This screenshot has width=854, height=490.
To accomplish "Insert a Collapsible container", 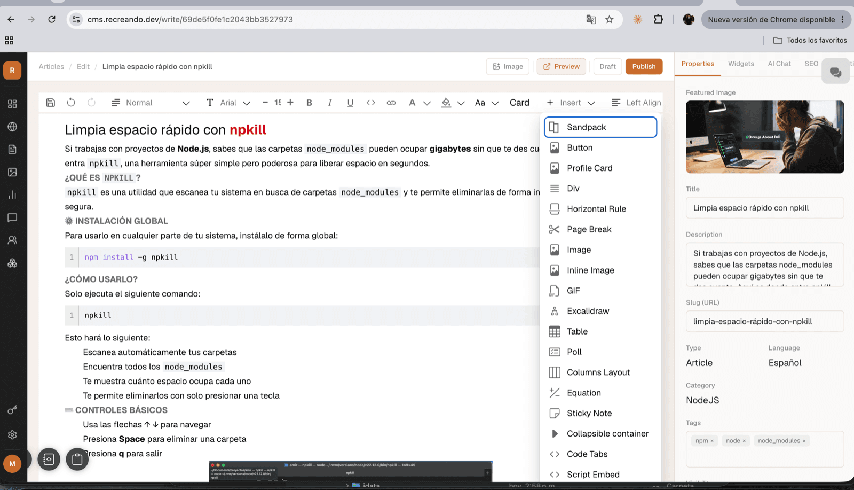I will pos(600,433).
